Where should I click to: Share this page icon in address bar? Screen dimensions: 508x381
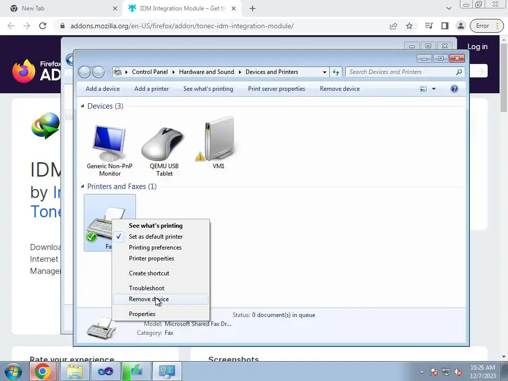pyautogui.click(x=393, y=26)
